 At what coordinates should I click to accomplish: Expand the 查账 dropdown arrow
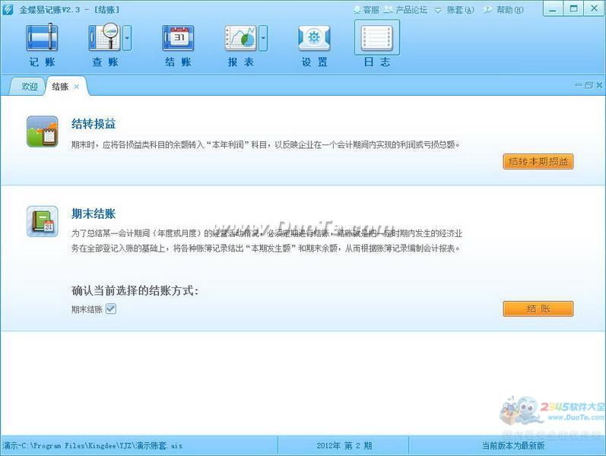[127, 36]
